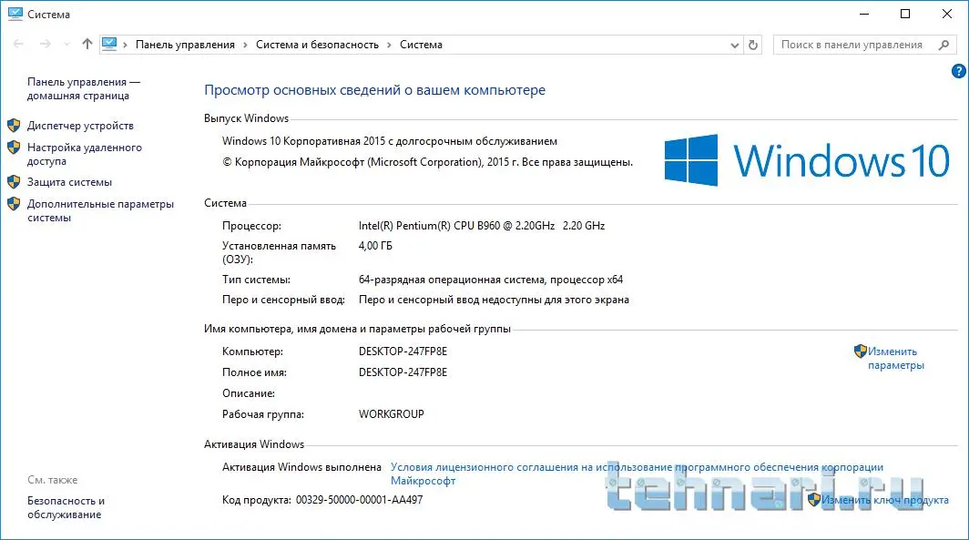Expand the chevron before Панель управления breadcrumb
The height and width of the screenshot is (540, 969).
(x=126, y=46)
